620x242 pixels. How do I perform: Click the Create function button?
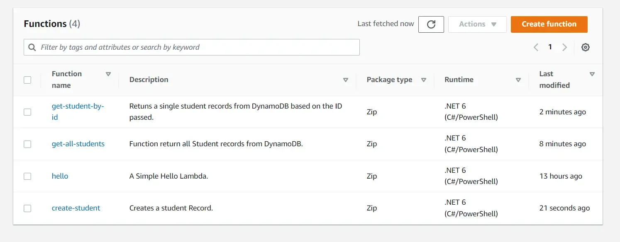point(549,24)
